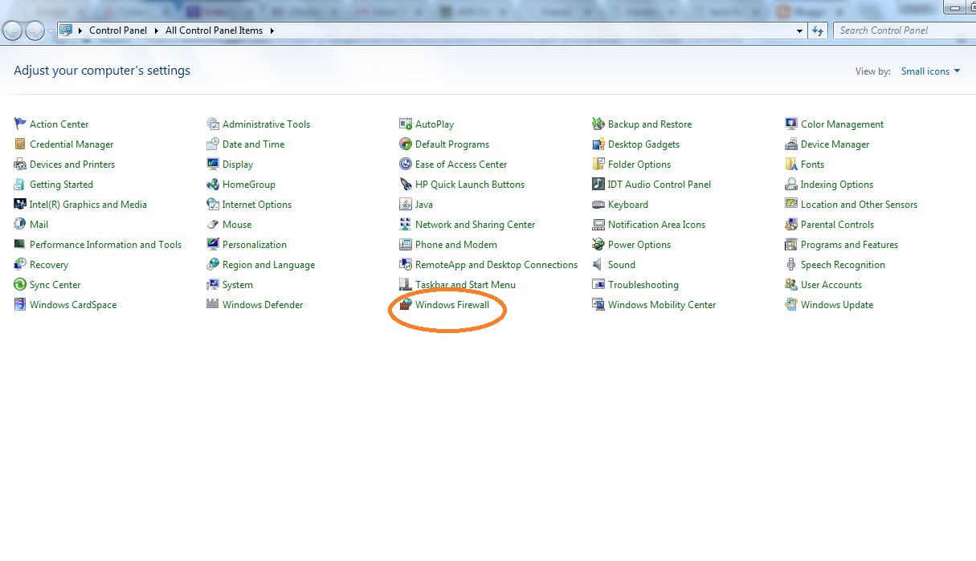Launch Device Manager

(x=835, y=144)
